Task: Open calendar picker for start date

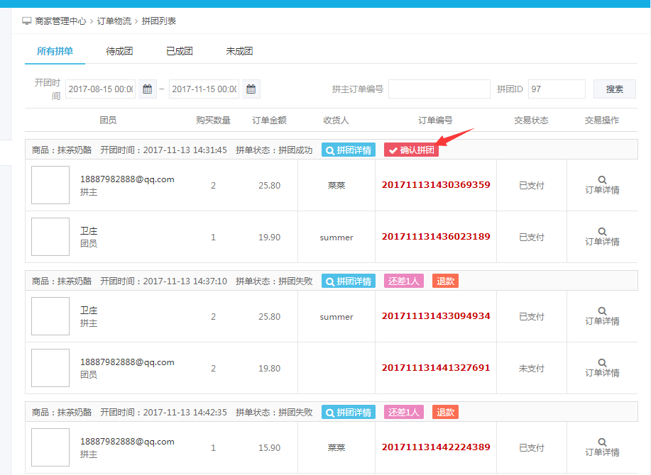Action: (147, 89)
